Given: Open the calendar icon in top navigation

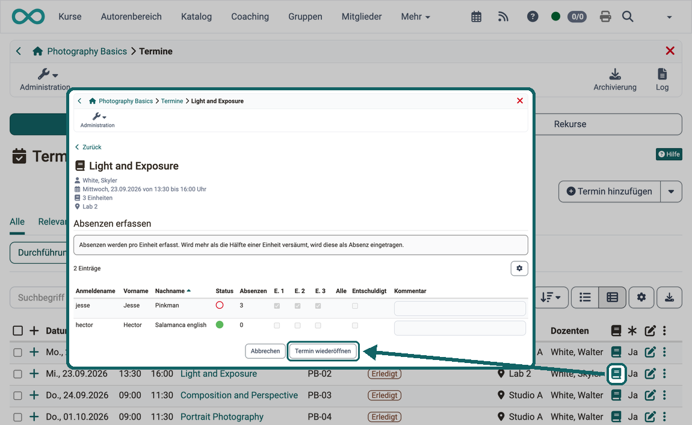Looking at the screenshot, I should click(476, 17).
